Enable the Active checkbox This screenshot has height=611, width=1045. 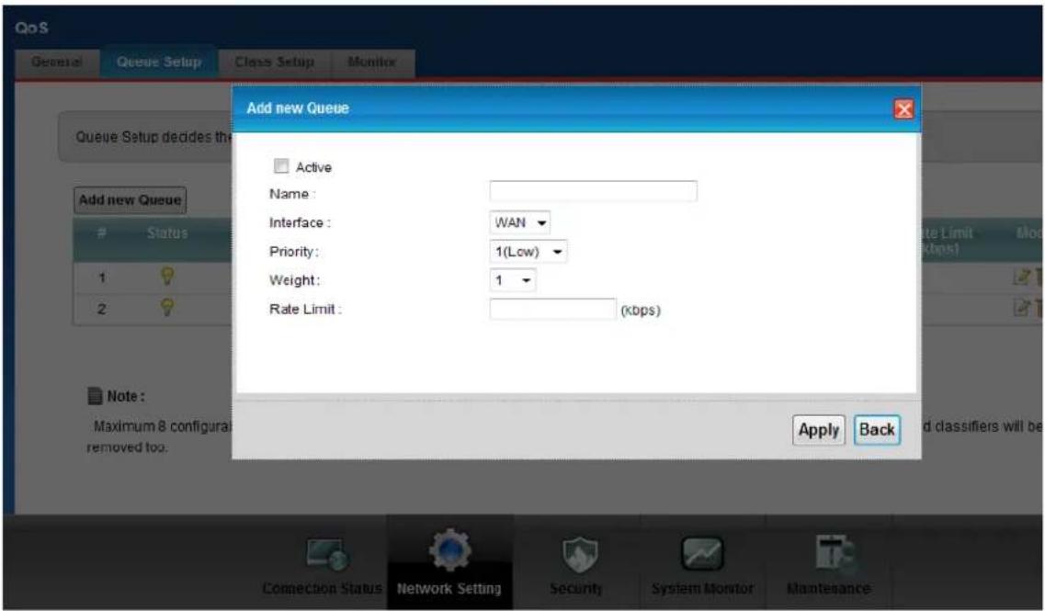click(x=281, y=166)
